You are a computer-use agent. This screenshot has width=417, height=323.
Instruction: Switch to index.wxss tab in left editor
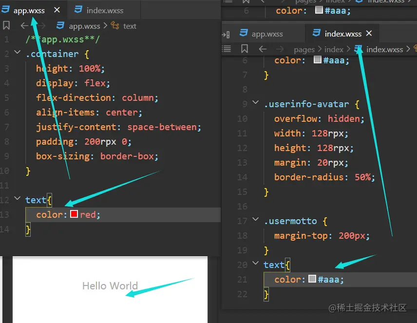tap(104, 10)
